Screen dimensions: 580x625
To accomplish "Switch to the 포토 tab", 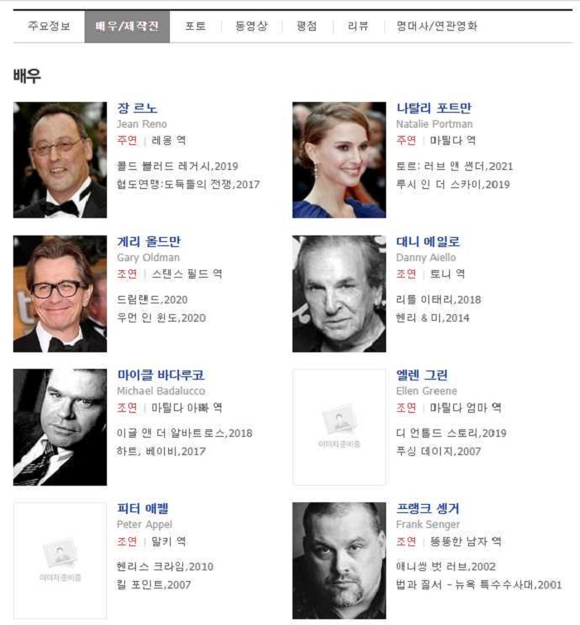I will click(196, 27).
